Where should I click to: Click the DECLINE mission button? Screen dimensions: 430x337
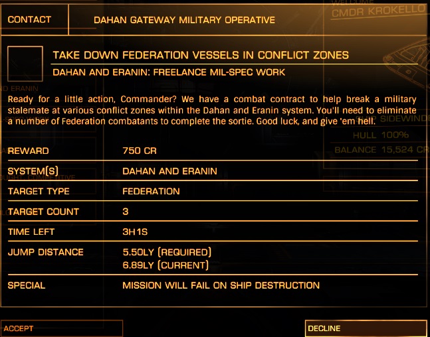(x=366, y=328)
